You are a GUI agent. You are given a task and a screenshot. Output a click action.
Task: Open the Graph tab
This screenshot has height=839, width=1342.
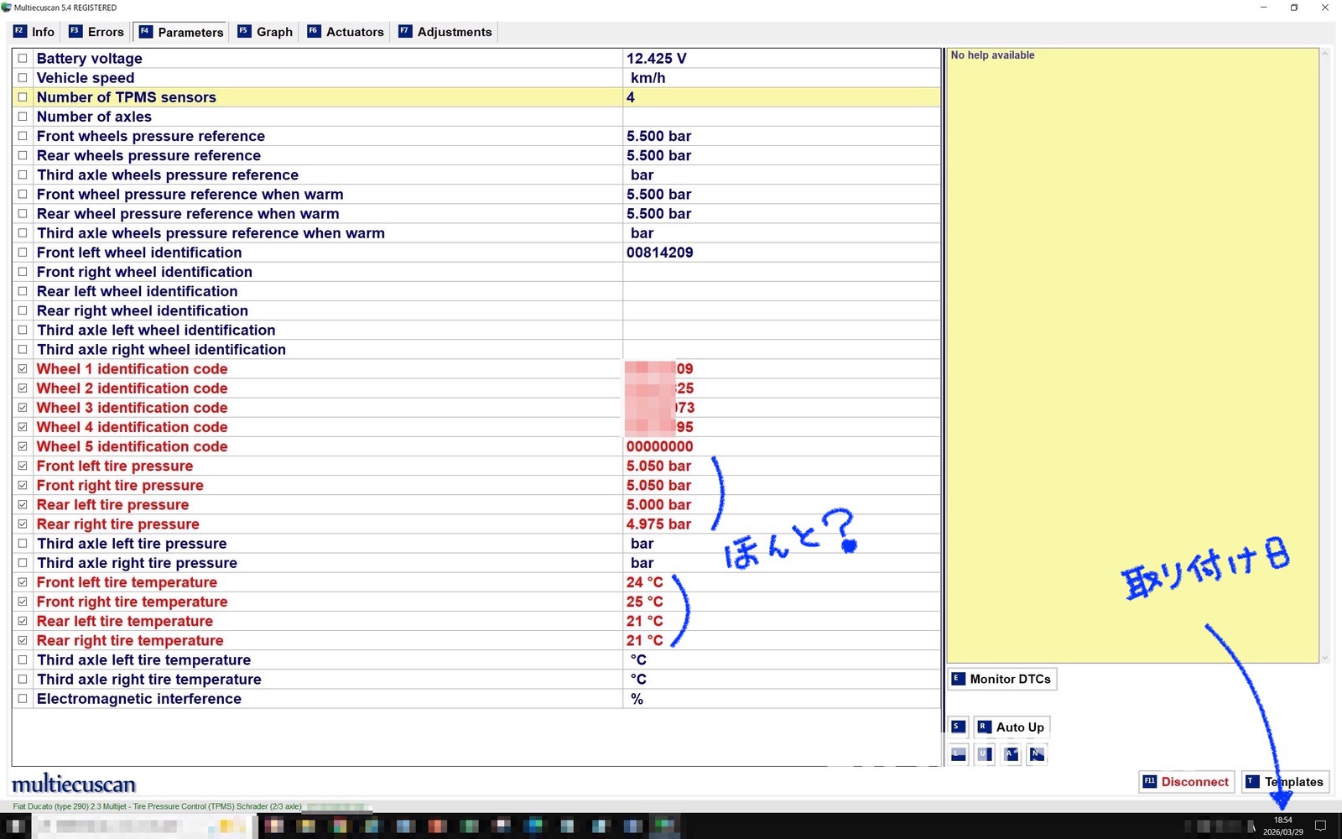[x=265, y=32]
